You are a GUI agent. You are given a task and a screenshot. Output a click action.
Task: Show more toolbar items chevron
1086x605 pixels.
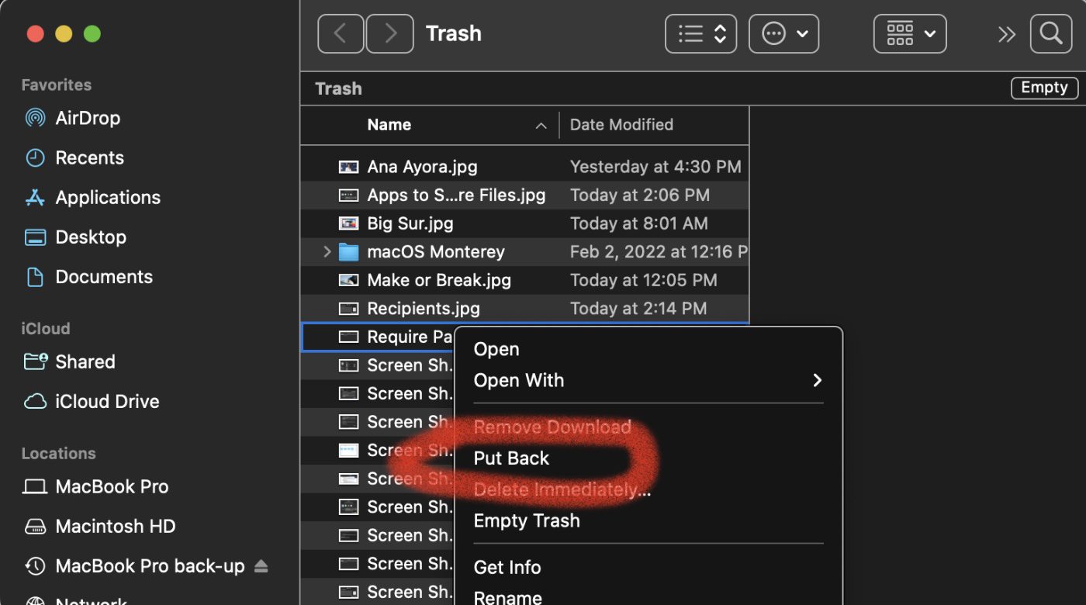tap(1006, 34)
